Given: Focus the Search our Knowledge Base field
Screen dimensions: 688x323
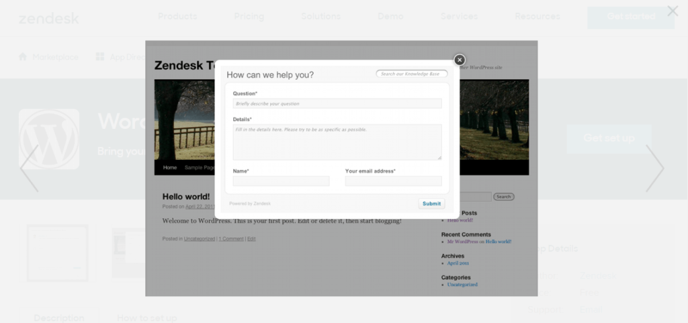Looking at the screenshot, I should (412, 74).
